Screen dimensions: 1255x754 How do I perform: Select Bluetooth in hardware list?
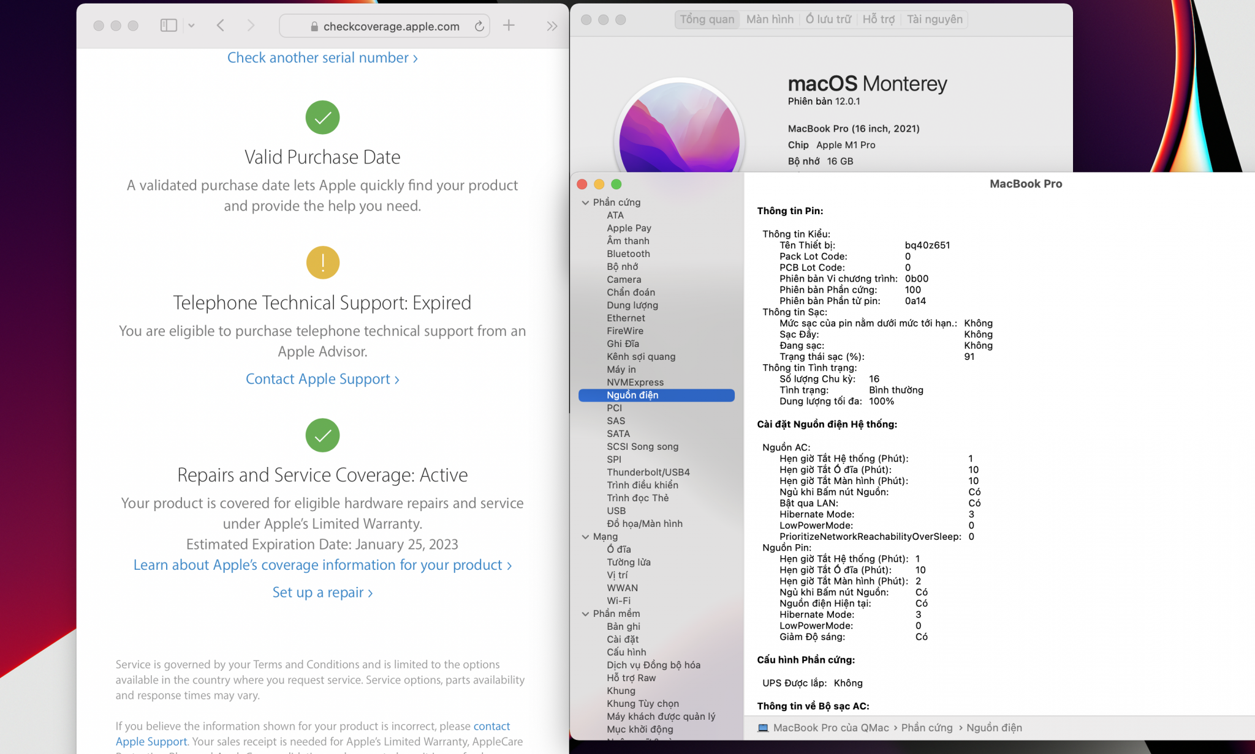pos(628,254)
